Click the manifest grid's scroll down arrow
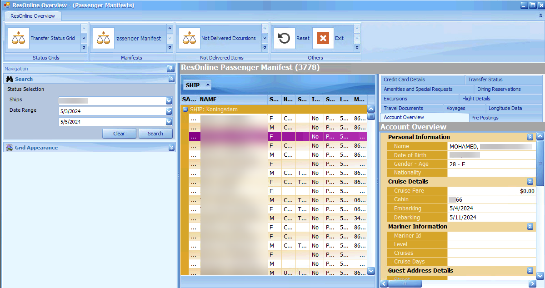This screenshot has height=288, width=545. click(x=371, y=271)
